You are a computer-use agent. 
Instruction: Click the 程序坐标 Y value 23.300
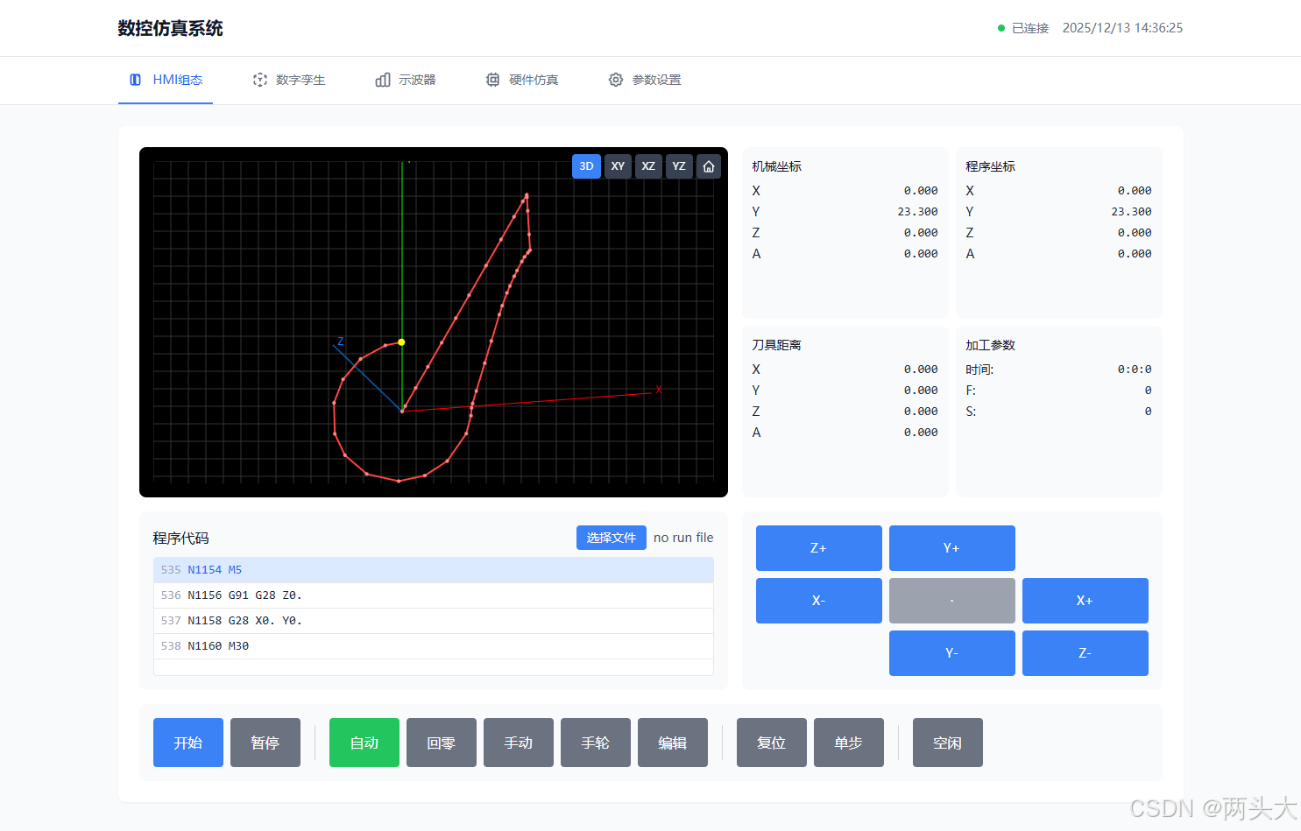(1131, 212)
